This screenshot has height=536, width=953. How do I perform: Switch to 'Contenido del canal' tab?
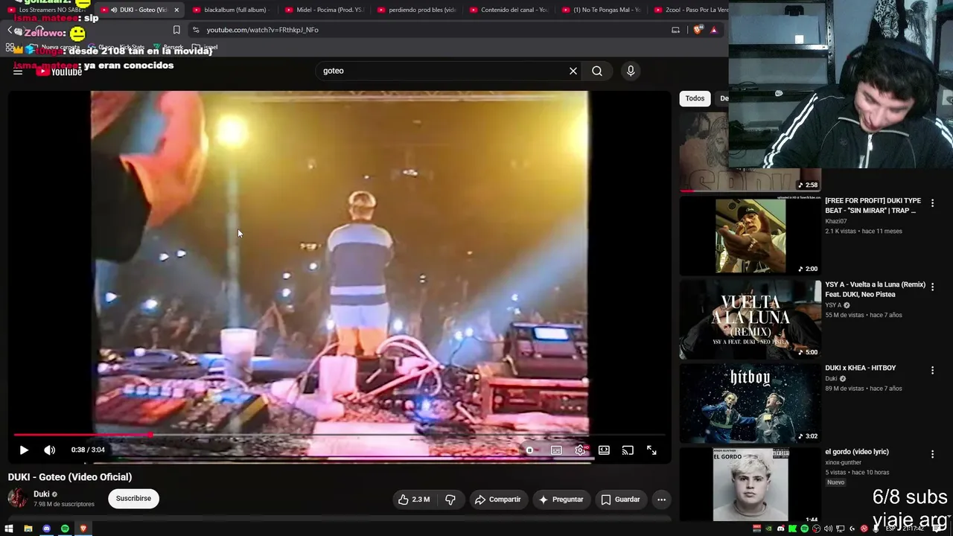[x=509, y=10]
